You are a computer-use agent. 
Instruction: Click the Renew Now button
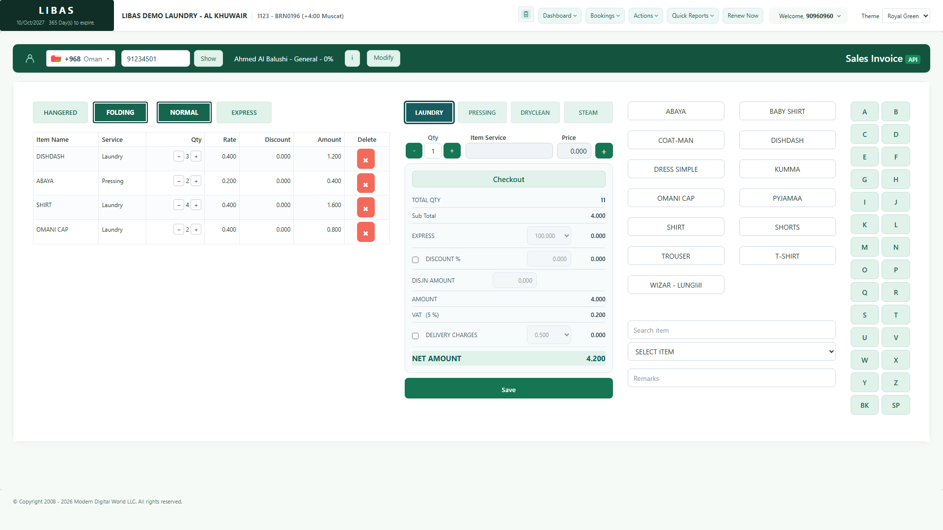(x=743, y=16)
